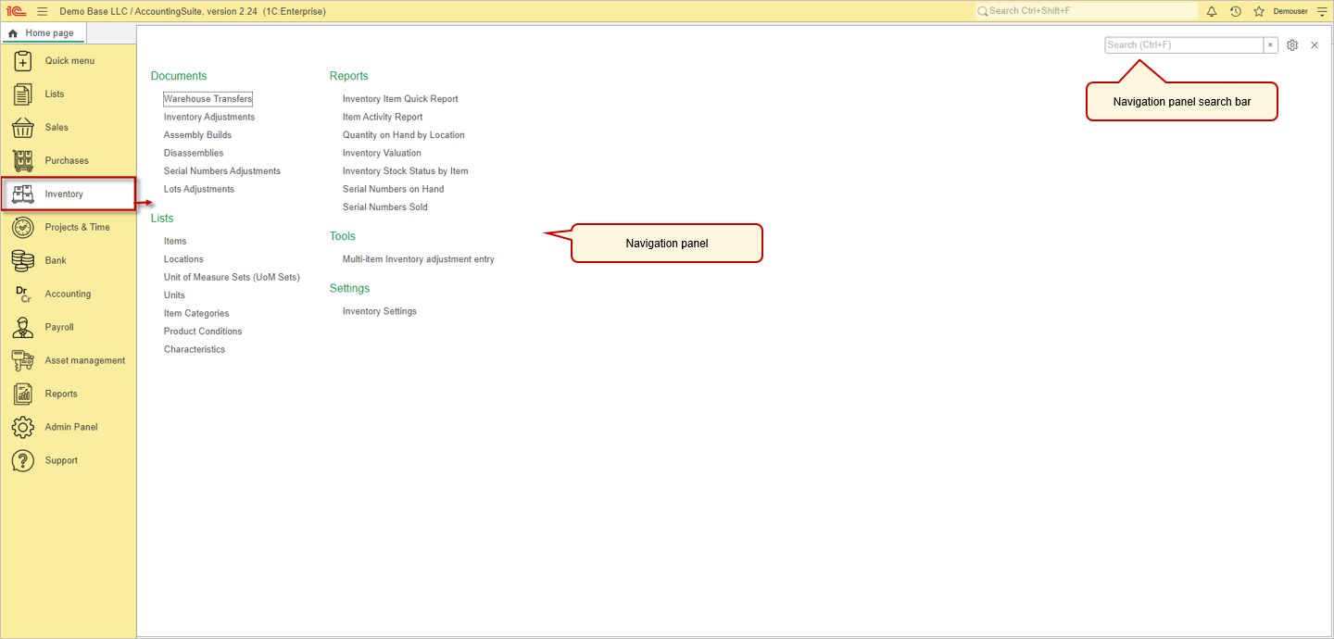The image size is (1334, 639).
Task: Open the Inventory Valuation report
Action: click(x=382, y=152)
